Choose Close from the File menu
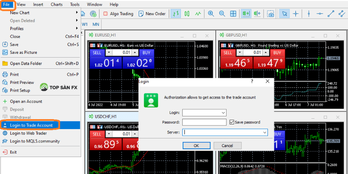This screenshot has width=348, height=174. click(40, 37)
